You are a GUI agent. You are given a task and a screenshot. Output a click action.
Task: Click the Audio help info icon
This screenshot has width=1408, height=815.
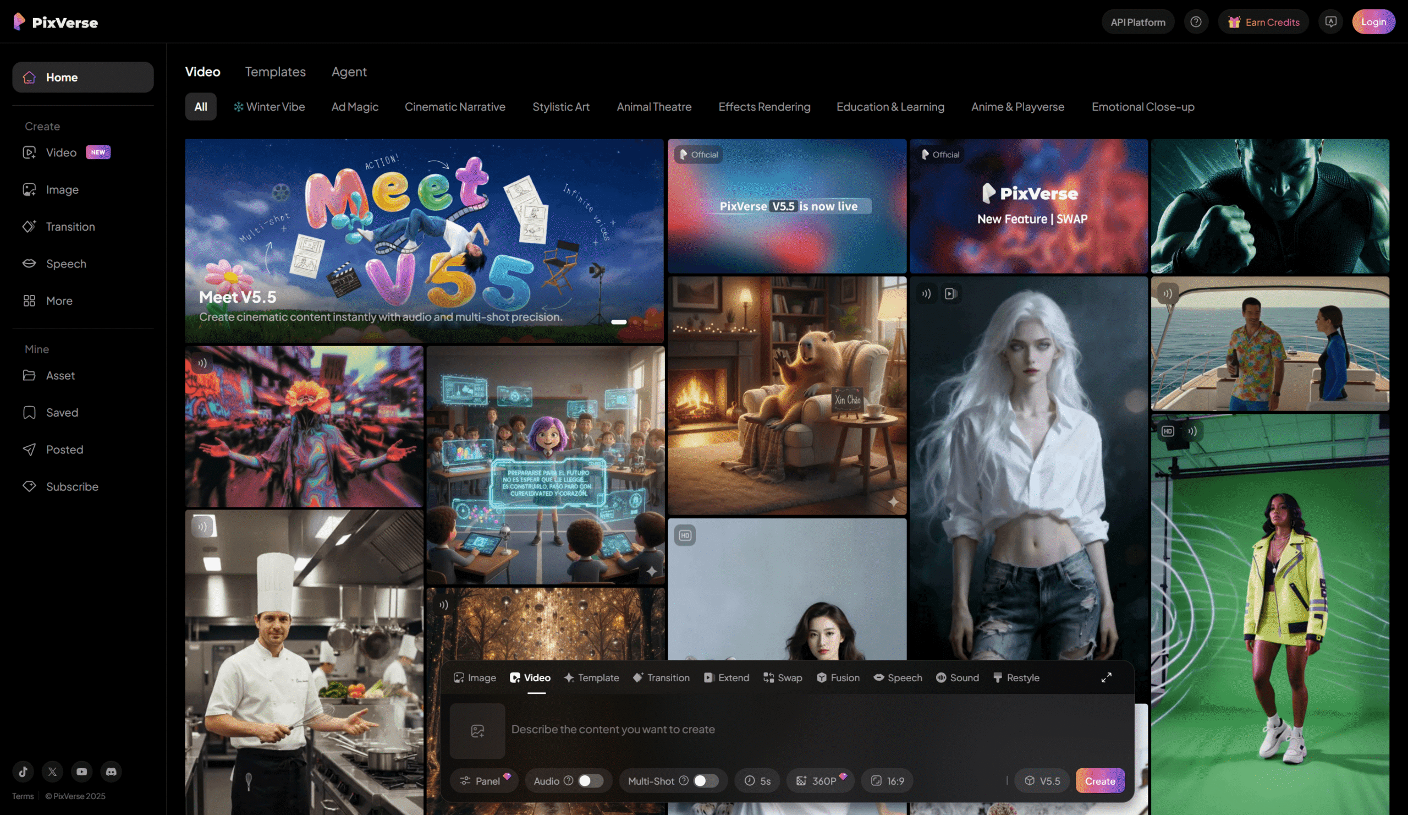click(568, 780)
